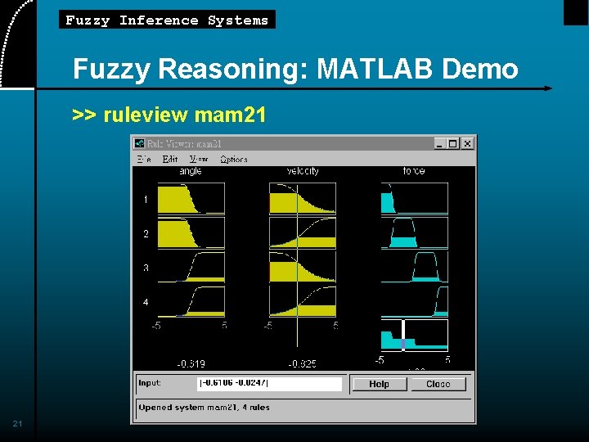
Task: Minimize the Rule Viewer window
Action: click(439, 143)
